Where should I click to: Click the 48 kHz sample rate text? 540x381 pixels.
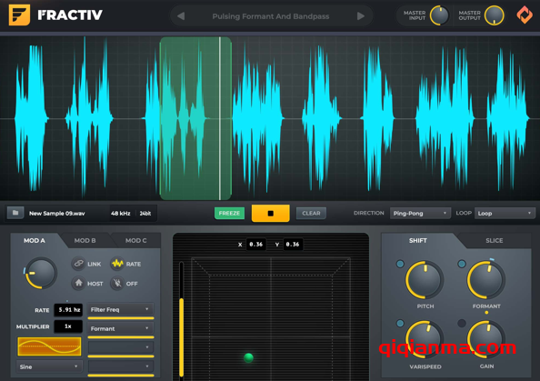click(121, 214)
